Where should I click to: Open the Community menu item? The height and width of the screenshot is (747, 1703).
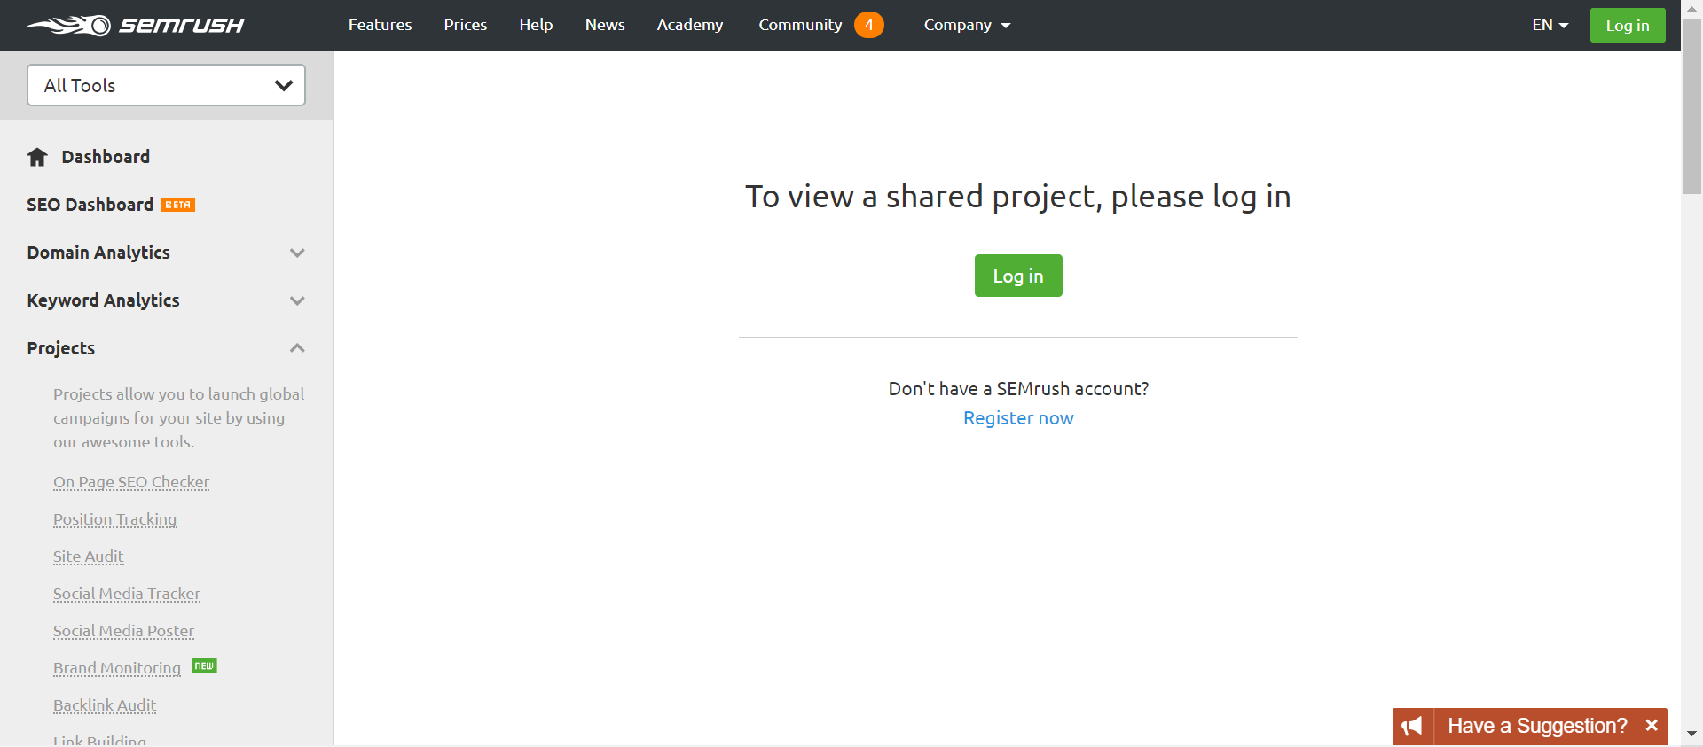coord(800,25)
